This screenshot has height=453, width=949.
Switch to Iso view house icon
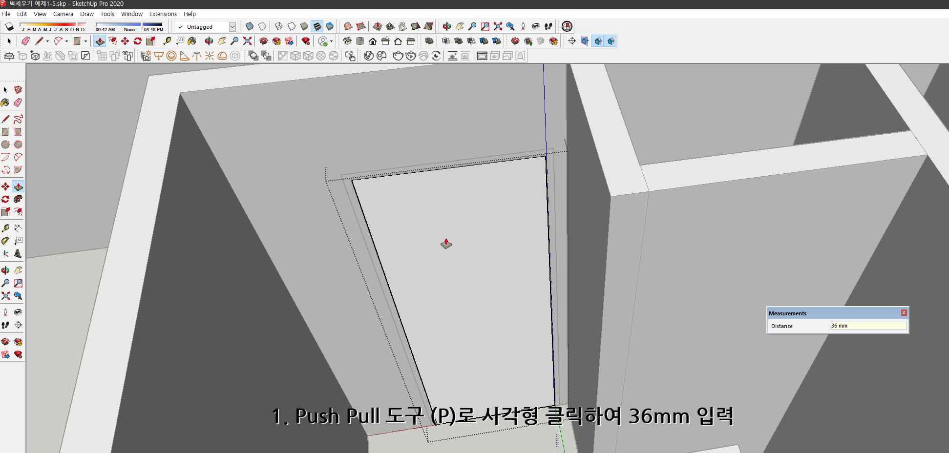[x=347, y=41]
